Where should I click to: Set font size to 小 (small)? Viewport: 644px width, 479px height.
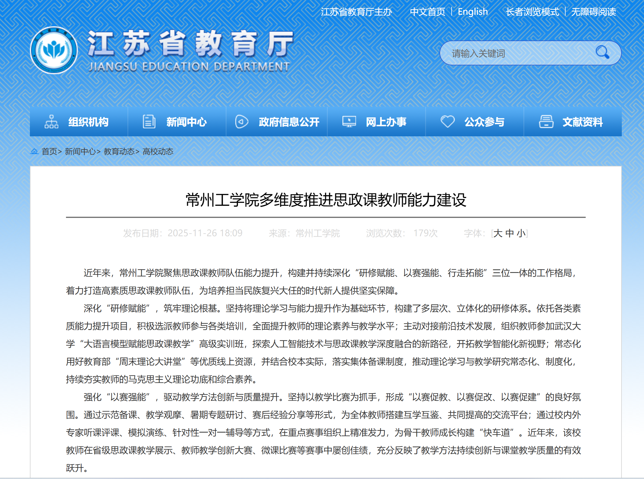coord(521,233)
